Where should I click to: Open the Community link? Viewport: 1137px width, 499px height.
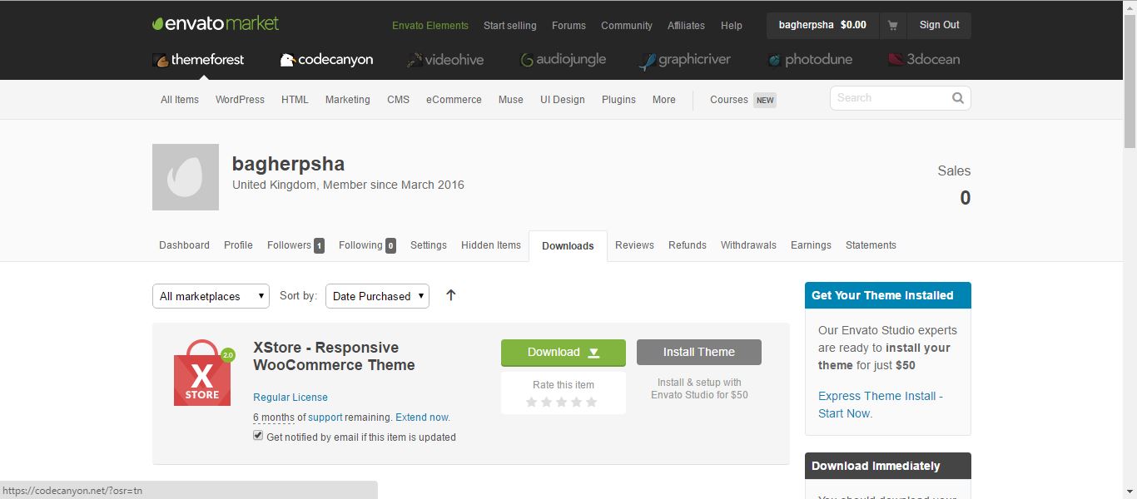click(x=627, y=26)
